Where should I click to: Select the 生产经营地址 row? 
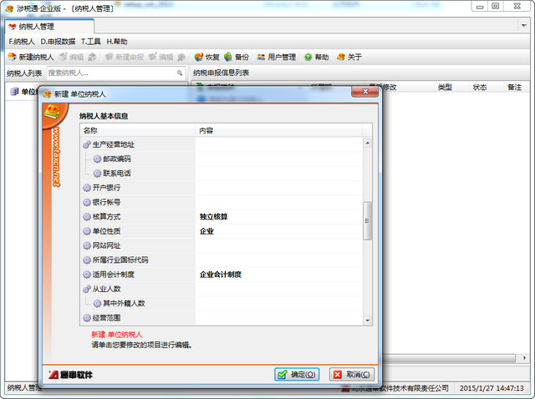click(222, 144)
